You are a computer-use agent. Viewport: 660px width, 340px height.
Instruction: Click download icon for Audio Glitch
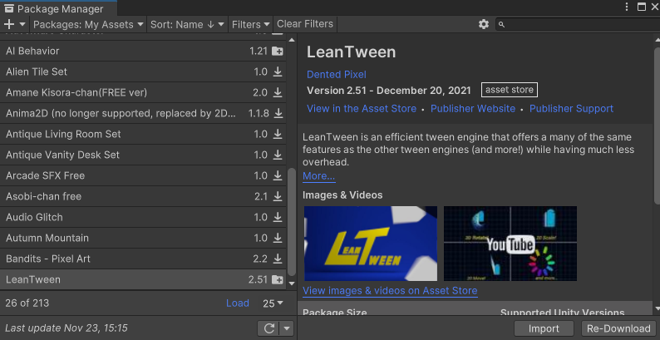coord(278,218)
